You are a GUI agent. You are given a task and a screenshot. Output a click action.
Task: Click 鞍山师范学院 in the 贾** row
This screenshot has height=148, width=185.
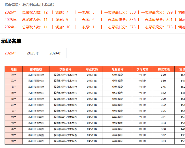tap(36, 141)
